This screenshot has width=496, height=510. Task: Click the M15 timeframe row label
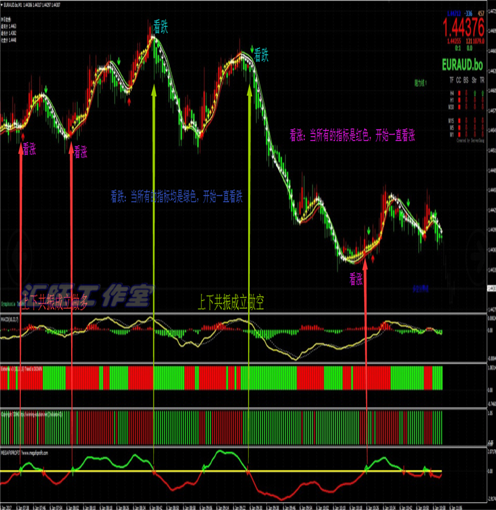[451, 121]
